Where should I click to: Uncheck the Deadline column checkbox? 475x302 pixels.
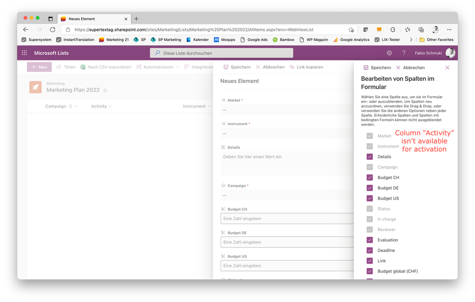point(369,250)
